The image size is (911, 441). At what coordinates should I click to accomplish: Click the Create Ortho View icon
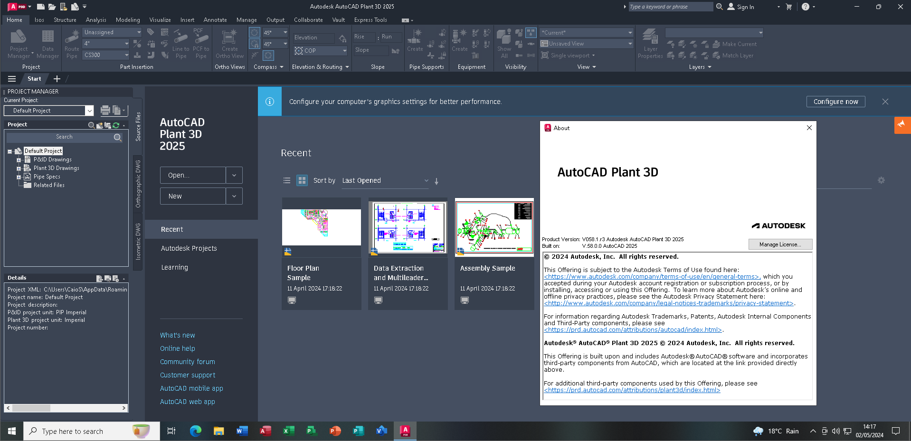click(229, 44)
